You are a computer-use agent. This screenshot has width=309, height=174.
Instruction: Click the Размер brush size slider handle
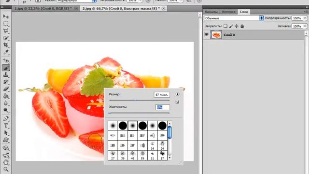click(135, 100)
